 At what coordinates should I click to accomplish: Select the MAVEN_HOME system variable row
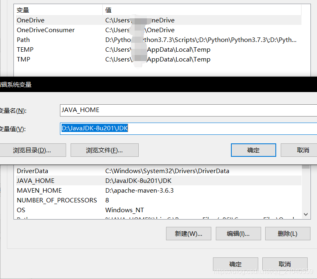tap(158, 191)
